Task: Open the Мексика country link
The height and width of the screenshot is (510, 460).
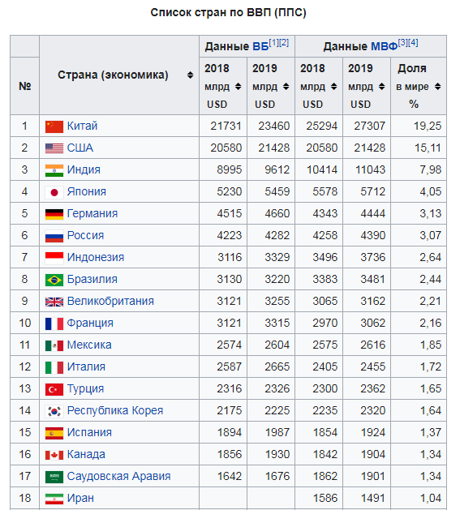Action: pos(89,345)
